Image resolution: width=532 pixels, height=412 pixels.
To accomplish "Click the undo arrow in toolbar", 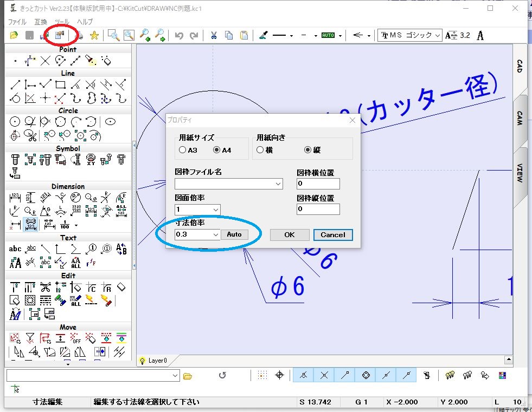I will tap(179, 35).
